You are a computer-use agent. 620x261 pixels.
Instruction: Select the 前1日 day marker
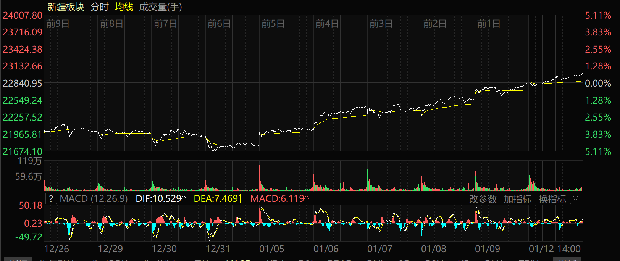(x=489, y=24)
